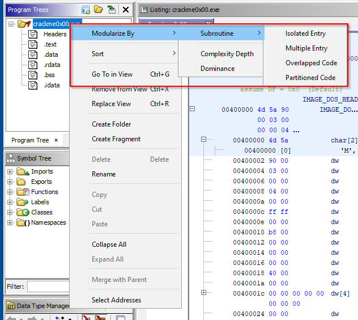
Task: Choose Multiple Entry subroutine model
Action: point(305,48)
